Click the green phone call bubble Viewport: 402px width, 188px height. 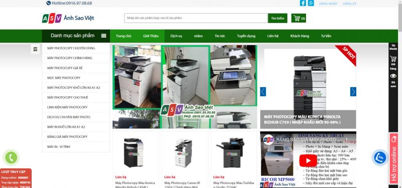point(11,157)
